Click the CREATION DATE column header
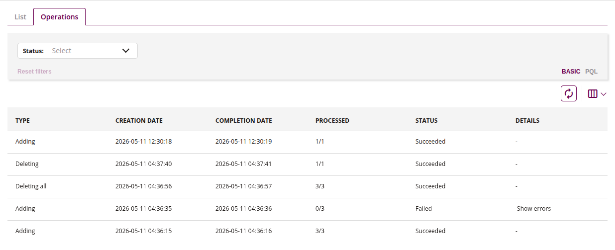615x250 pixels. click(139, 121)
